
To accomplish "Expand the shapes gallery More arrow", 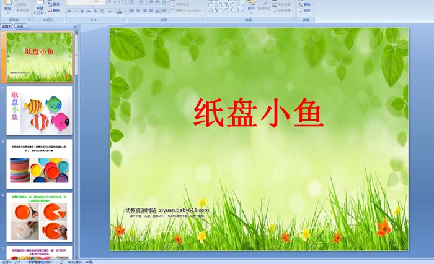I will pyautogui.click(x=243, y=11).
